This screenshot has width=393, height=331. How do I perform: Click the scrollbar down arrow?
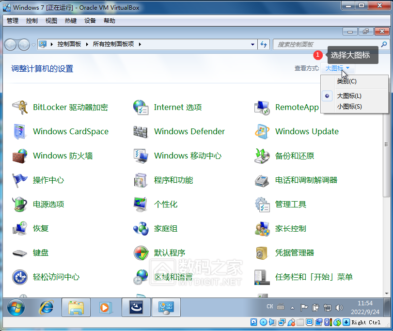tap(386, 293)
